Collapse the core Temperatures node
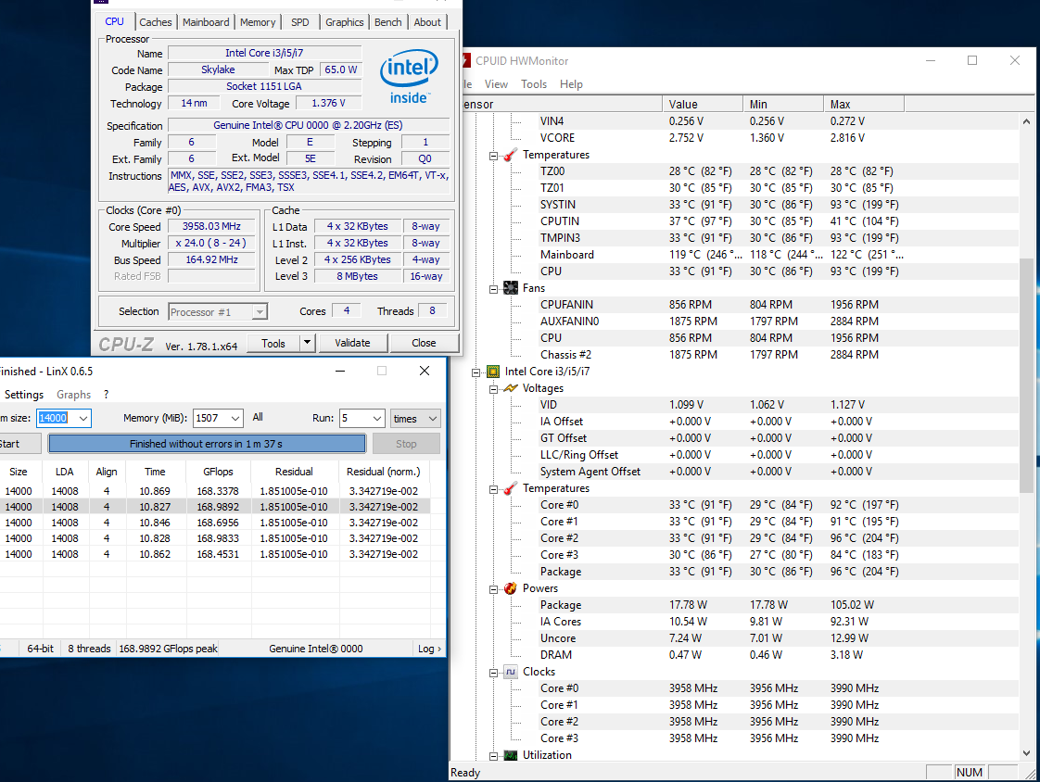Screen dimensions: 1040x782 click(493, 489)
